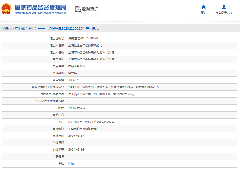Click the document icon before 境内医疗器械
240x169 pixels.
pos(3,28)
